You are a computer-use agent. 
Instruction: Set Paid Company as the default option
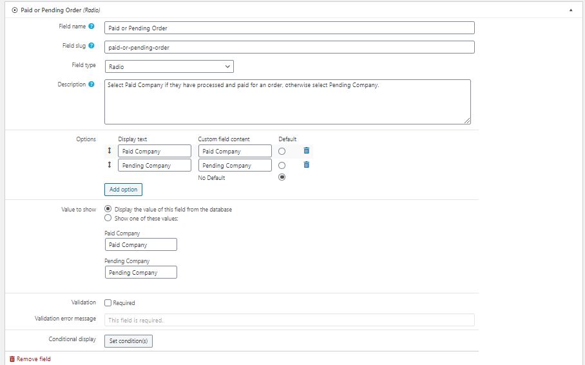tap(282, 152)
